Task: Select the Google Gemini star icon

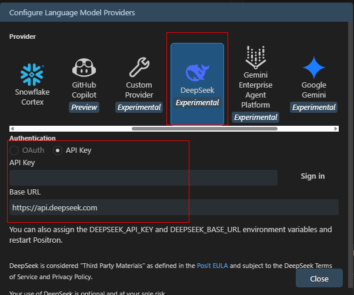Action: (314, 68)
